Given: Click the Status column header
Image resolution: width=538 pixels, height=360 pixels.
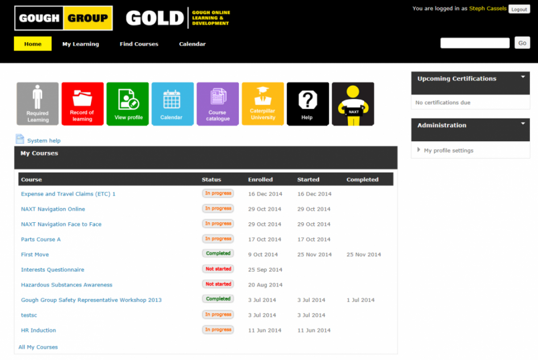Looking at the screenshot, I should [x=211, y=179].
